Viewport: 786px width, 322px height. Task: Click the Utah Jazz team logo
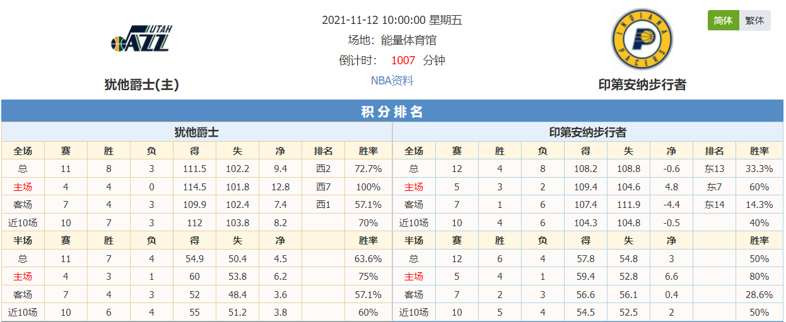pyautogui.click(x=141, y=39)
